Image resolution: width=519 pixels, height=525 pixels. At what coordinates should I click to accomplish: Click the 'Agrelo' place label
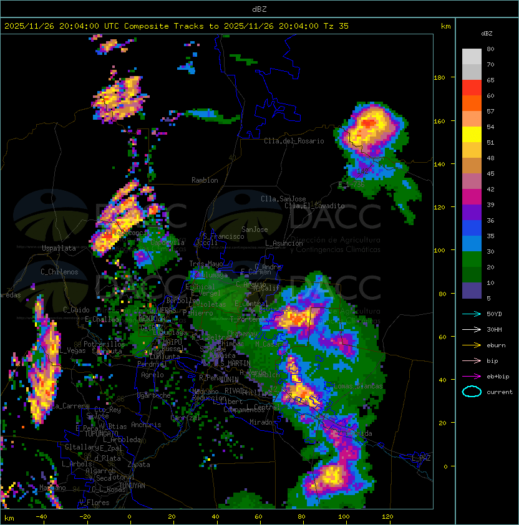pos(152,375)
